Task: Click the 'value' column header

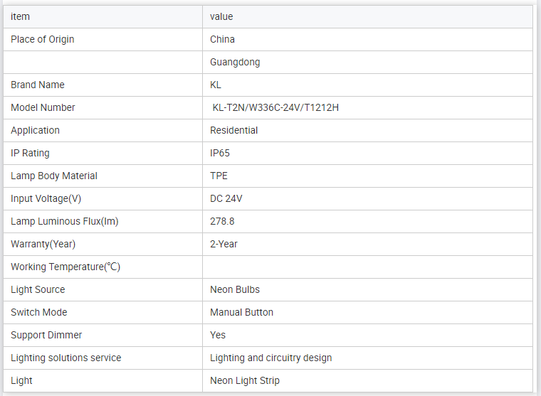Action: (221, 16)
